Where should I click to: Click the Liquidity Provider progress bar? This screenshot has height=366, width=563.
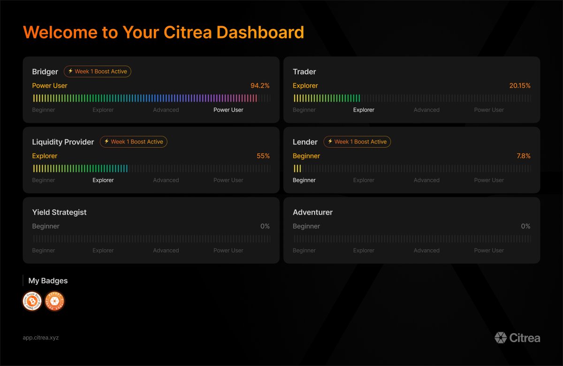[151, 168]
